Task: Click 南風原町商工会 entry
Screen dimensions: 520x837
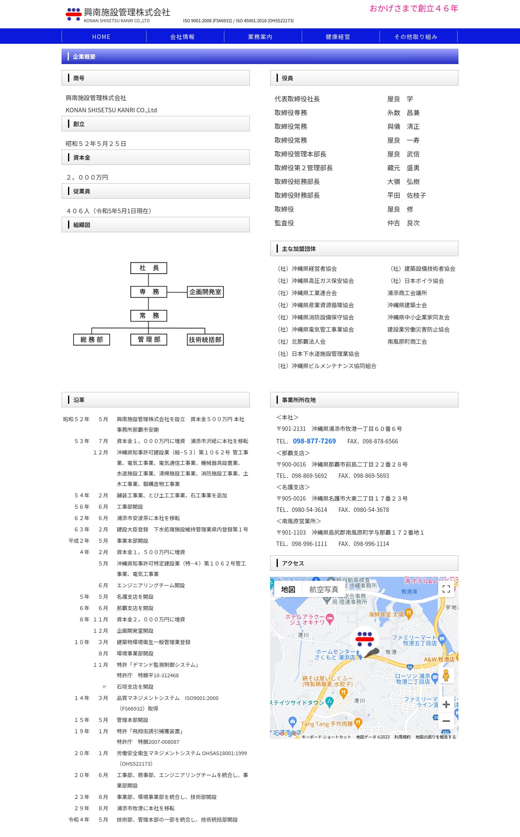Action: click(407, 342)
